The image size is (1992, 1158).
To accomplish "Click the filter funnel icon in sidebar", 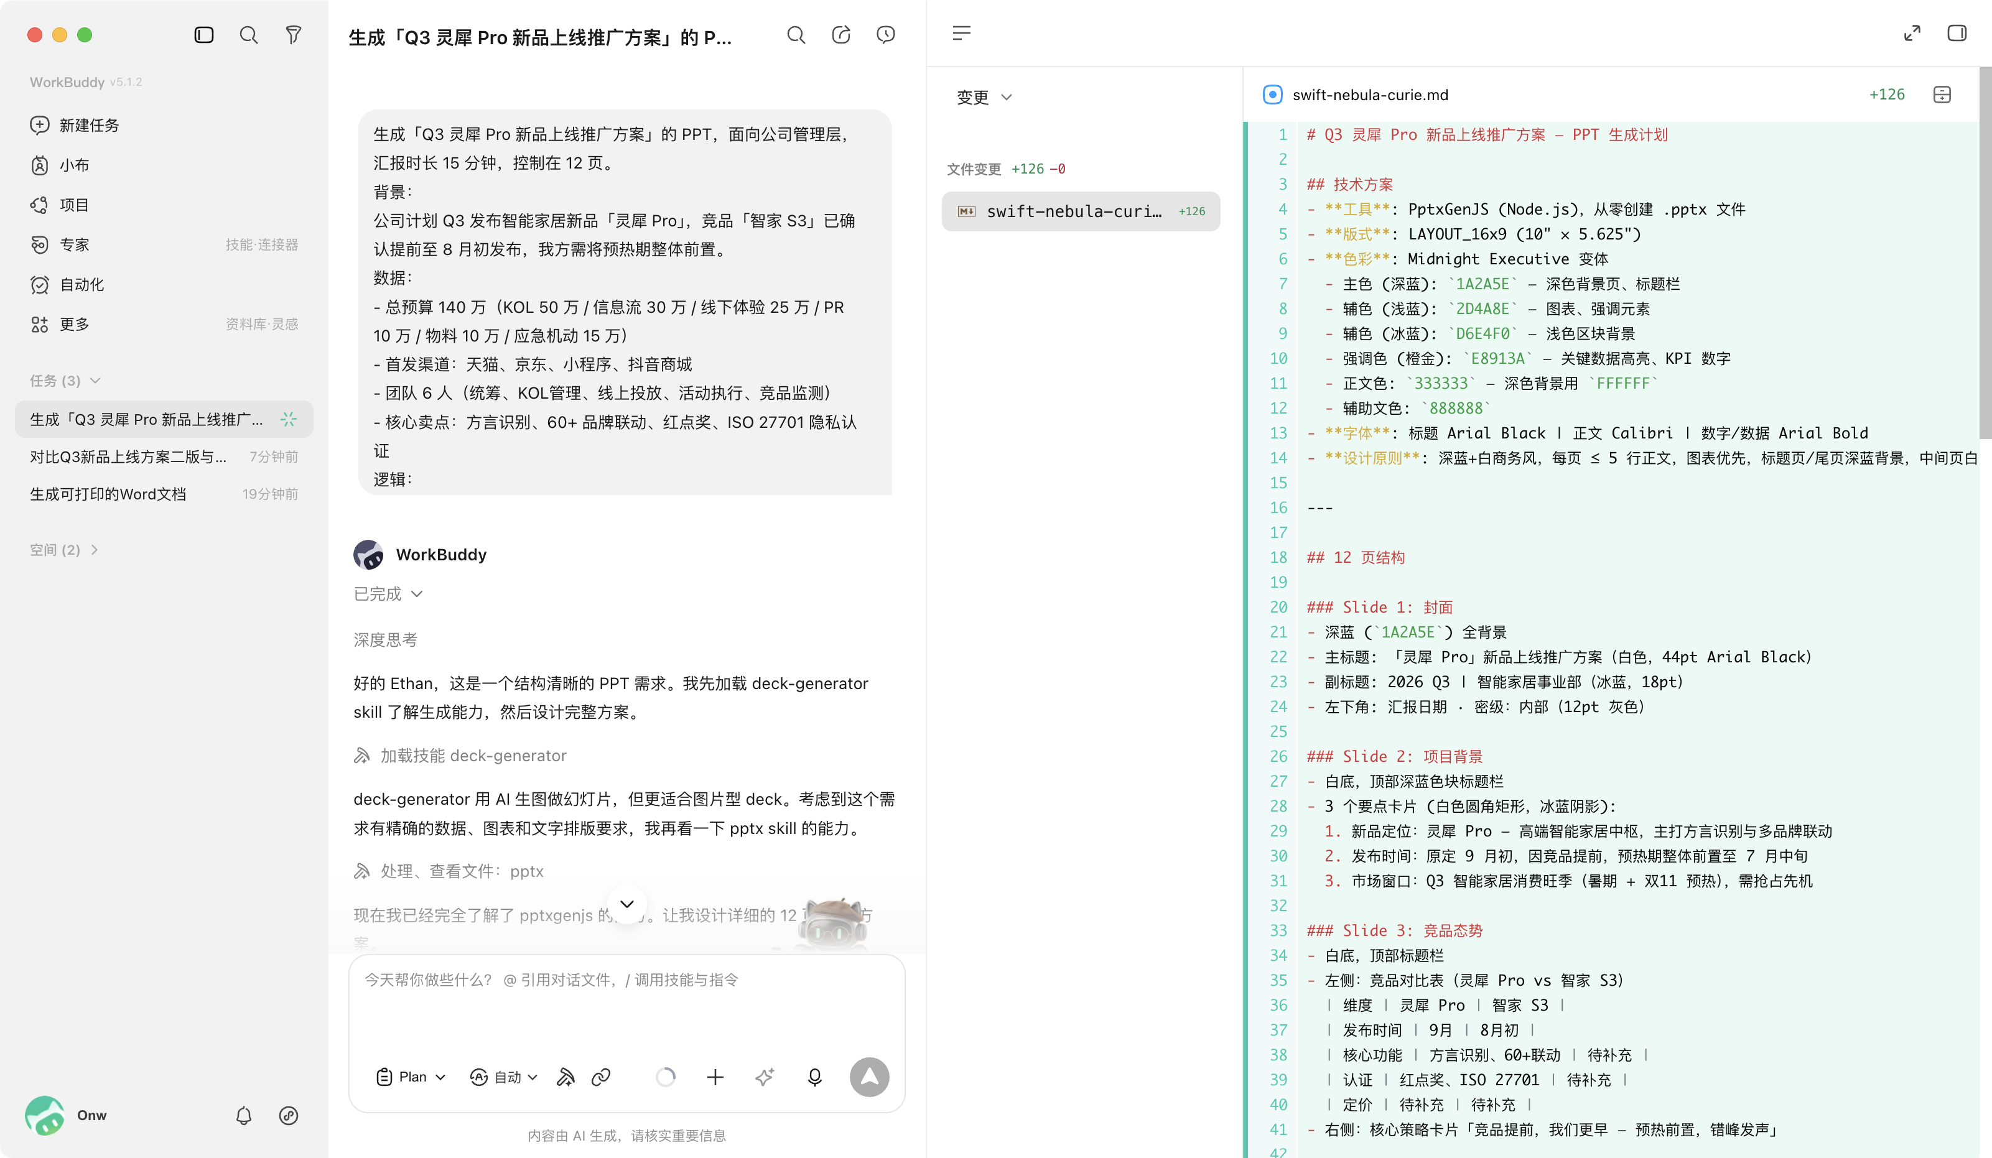I will pyautogui.click(x=293, y=35).
